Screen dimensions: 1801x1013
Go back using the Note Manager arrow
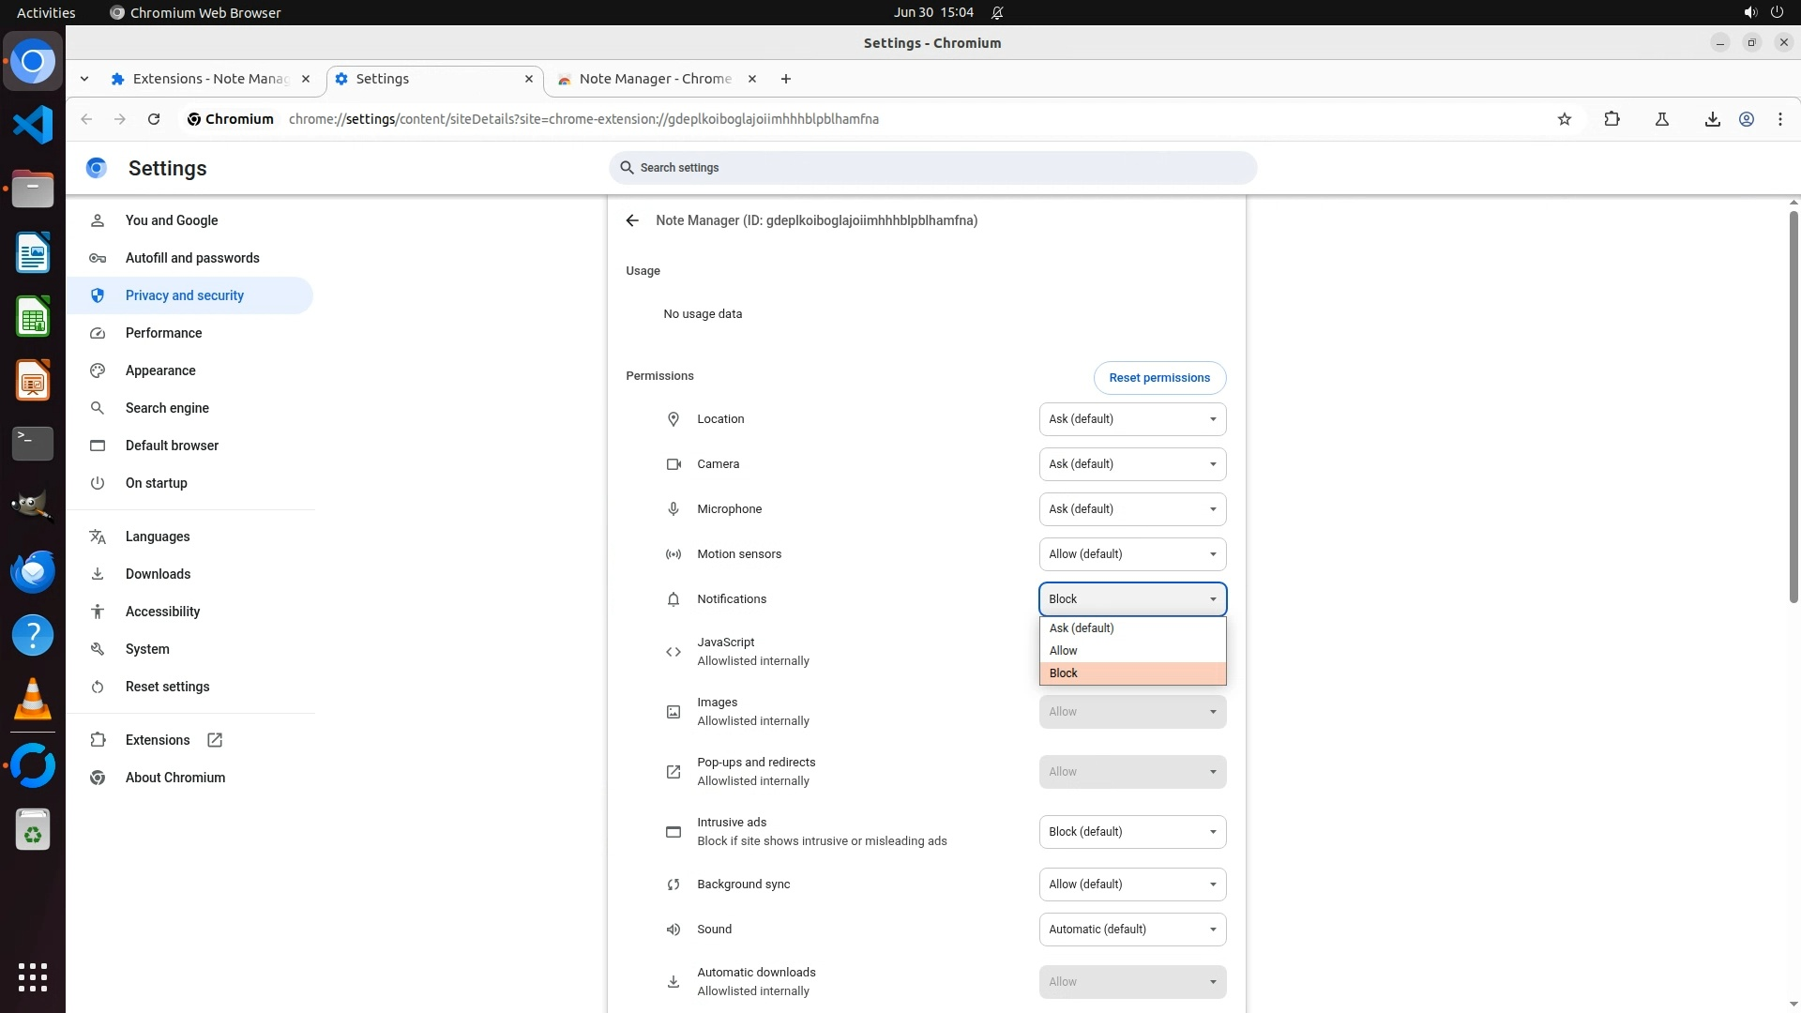tap(632, 220)
